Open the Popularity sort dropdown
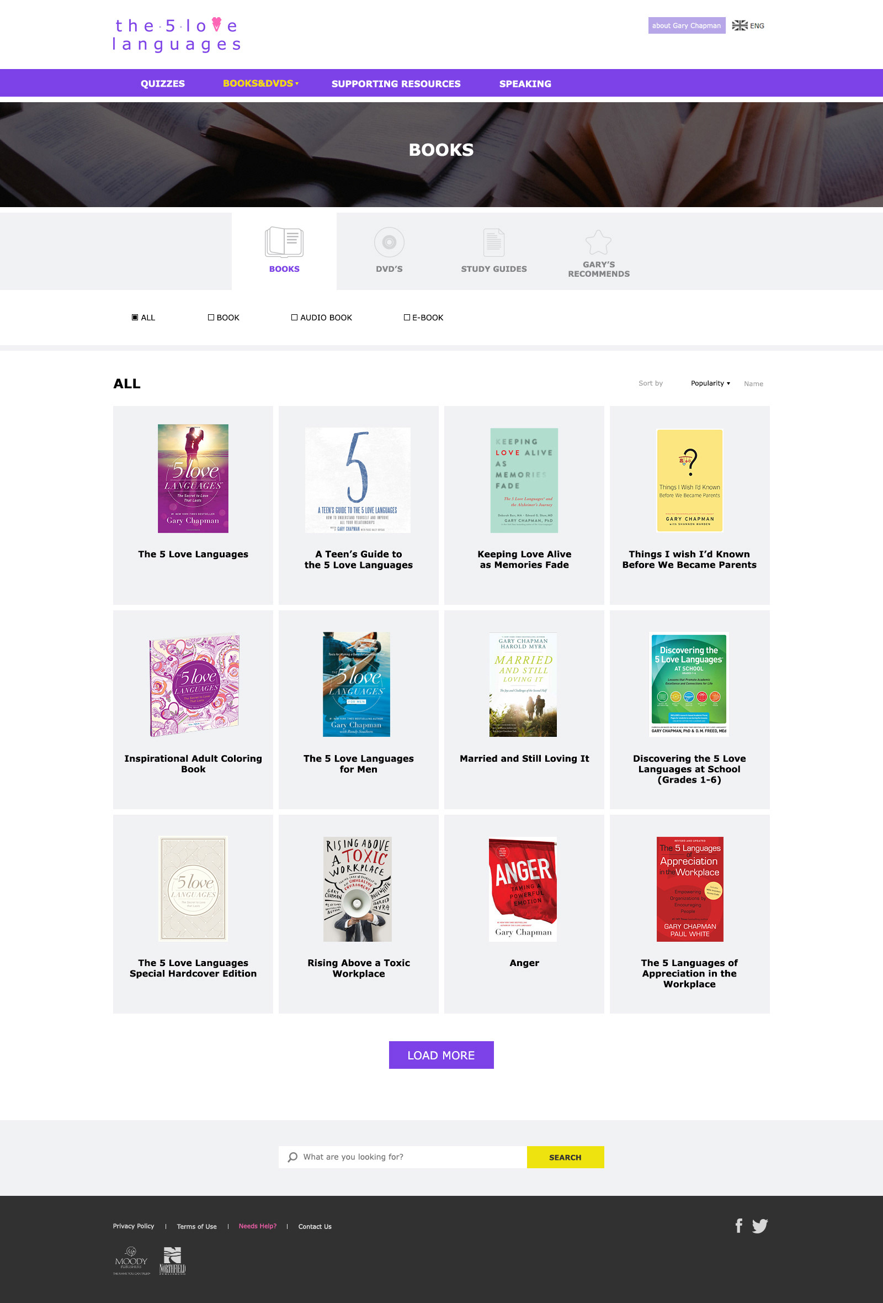 click(710, 383)
